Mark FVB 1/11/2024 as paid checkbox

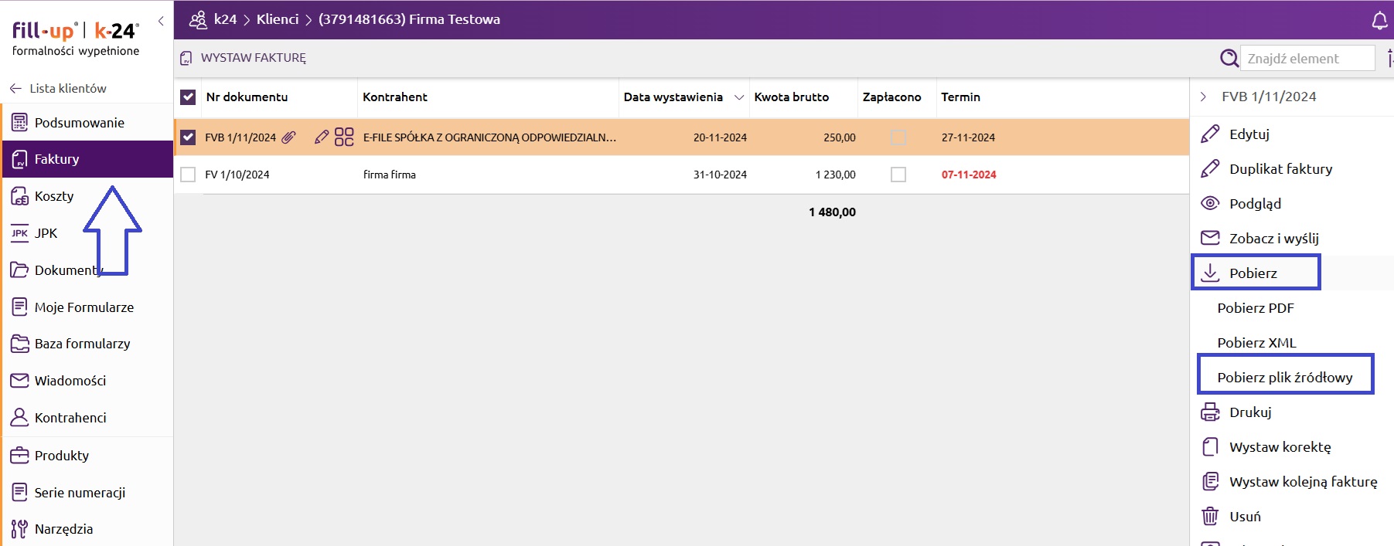click(898, 137)
